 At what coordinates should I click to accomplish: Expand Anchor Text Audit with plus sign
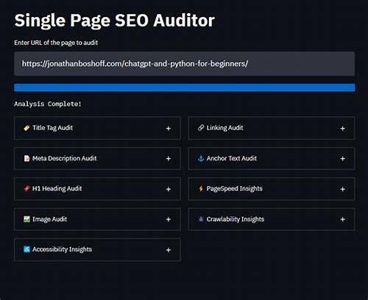pos(342,159)
